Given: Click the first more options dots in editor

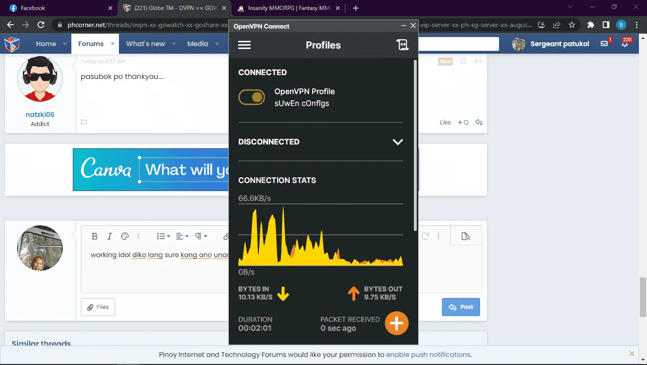Looking at the screenshot, I should pyautogui.click(x=138, y=236).
